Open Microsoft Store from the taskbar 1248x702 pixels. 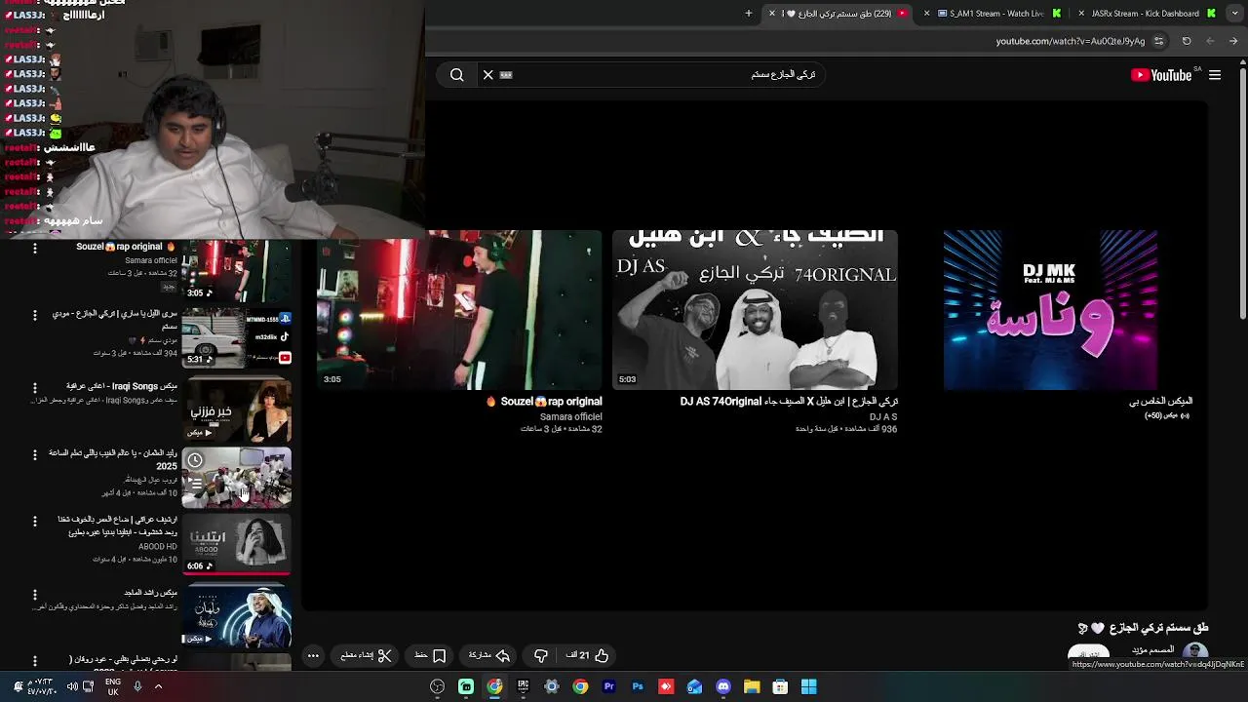pos(780,686)
